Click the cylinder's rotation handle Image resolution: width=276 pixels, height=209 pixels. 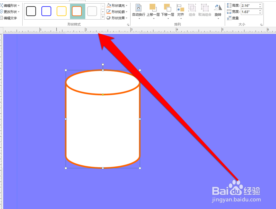(103, 65)
